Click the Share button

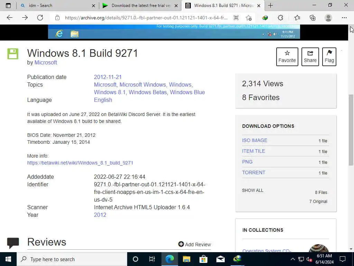tap(310, 57)
